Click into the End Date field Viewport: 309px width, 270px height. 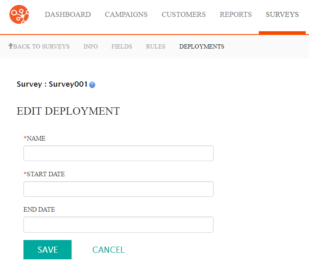[118, 224]
